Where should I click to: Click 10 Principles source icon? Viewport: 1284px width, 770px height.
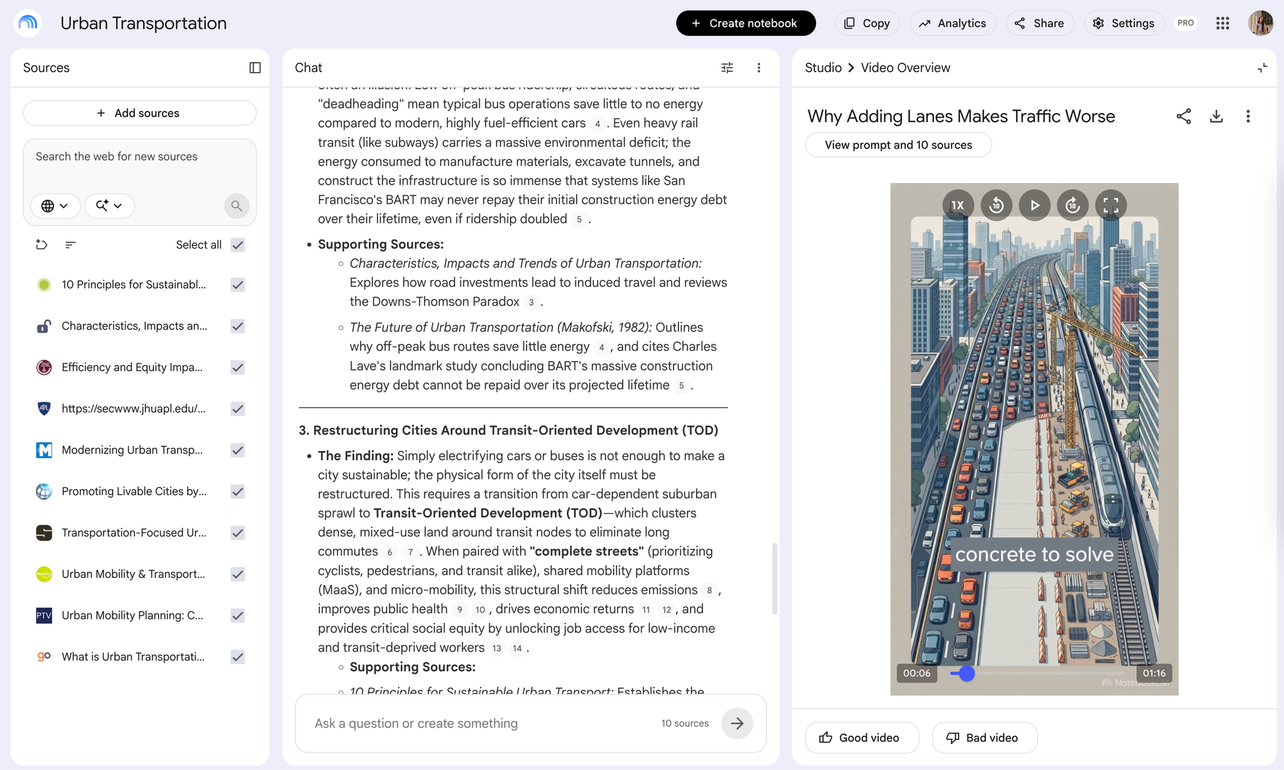point(44,284)
